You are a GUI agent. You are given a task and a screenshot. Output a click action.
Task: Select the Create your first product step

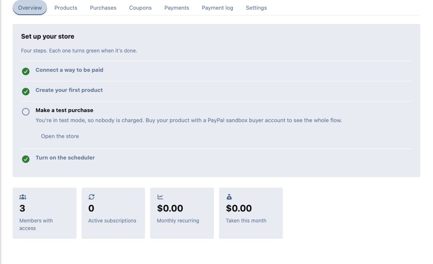click(x=69, y=90)
